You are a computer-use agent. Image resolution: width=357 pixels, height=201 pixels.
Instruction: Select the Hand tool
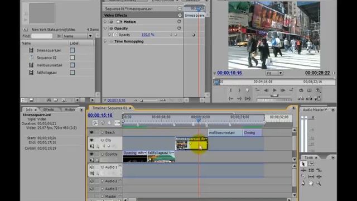tap(311, 183)
